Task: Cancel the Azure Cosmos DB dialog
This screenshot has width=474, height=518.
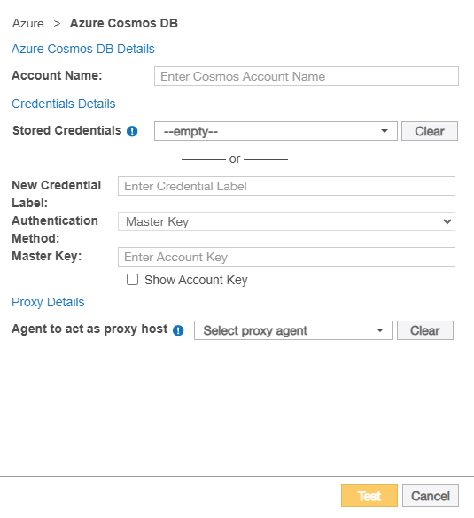Action: tap(431, 496)
